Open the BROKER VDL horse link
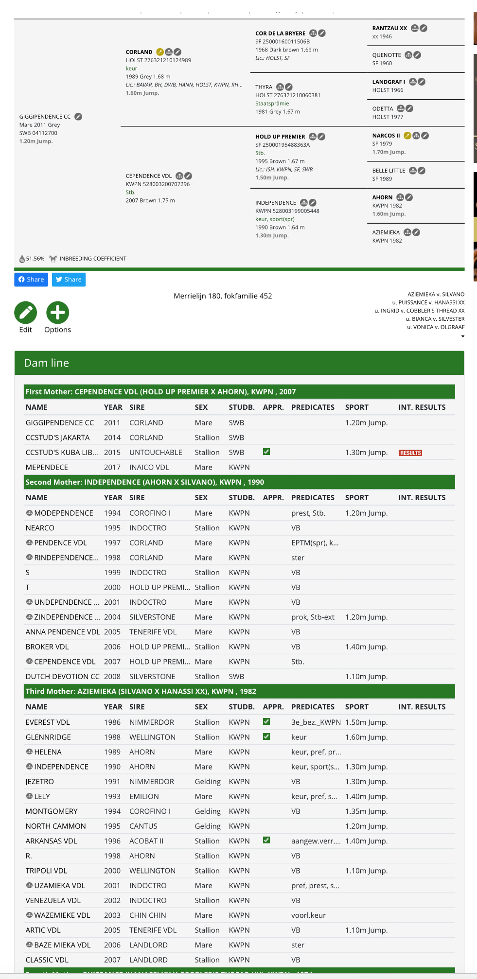477x979 pixels. click(x=47, y=647)
